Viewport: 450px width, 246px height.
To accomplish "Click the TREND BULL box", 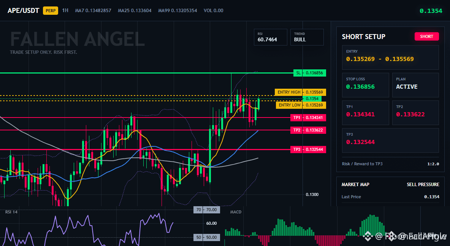I will [x=307, y=37].
